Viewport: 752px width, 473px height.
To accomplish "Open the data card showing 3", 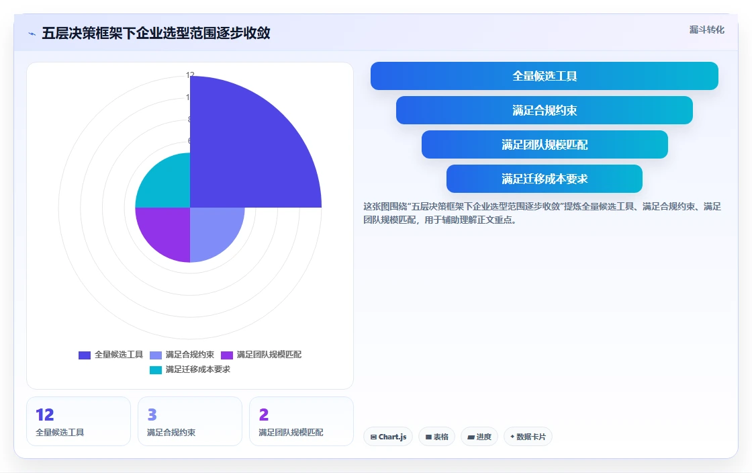I will pos(190,421).
